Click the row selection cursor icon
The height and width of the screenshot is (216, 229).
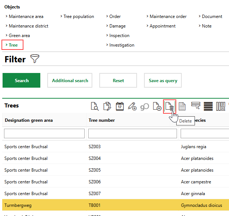click(x=196, y=106)
